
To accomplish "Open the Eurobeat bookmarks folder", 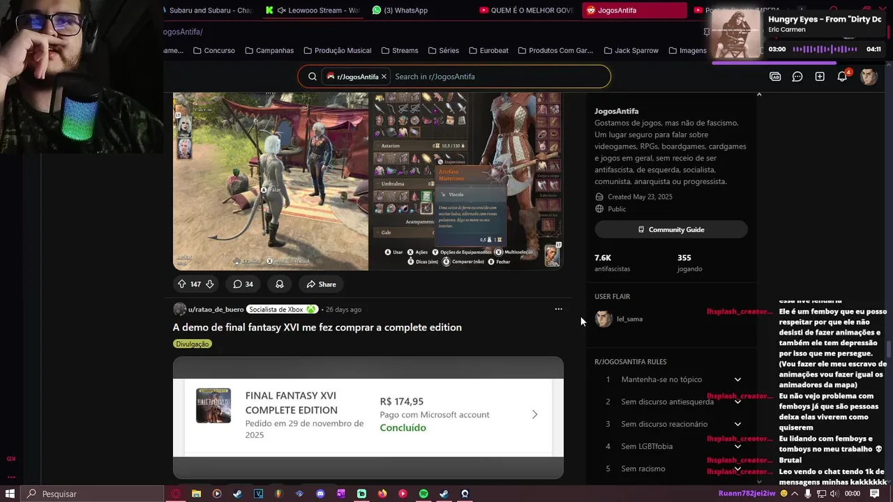I will click(x=489, y=50).
